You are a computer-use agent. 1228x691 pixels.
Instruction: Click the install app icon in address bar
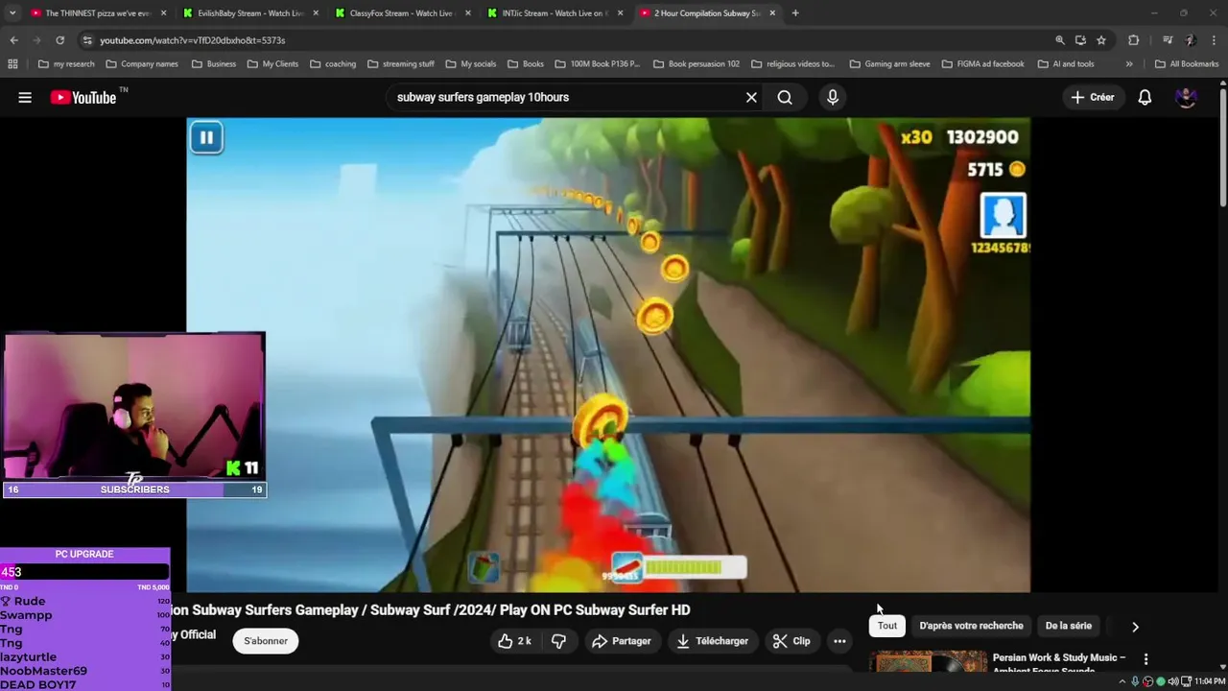[x=1080, y=40]
